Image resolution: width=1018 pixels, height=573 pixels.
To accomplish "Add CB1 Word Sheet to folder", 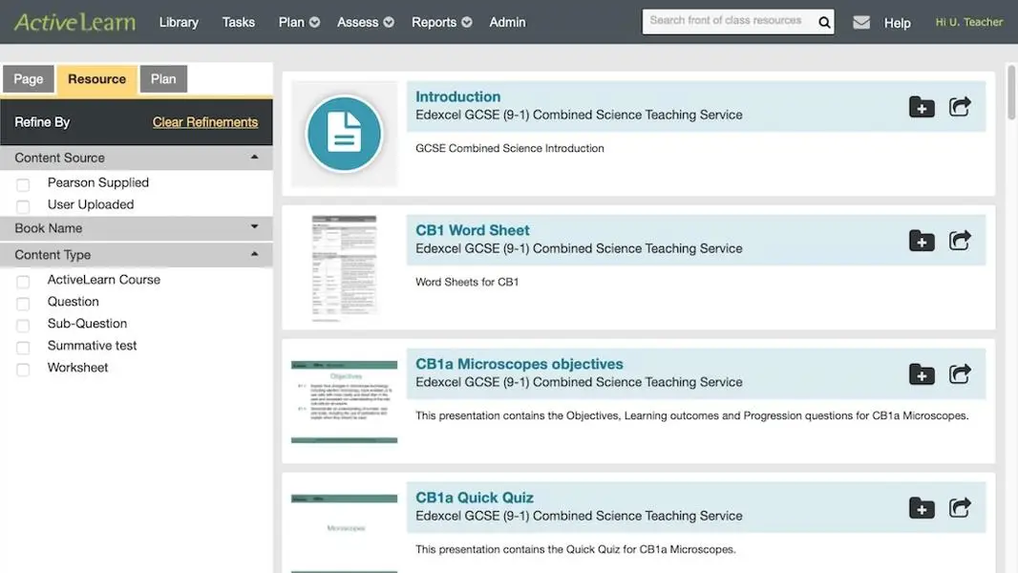I will point(922,240).
